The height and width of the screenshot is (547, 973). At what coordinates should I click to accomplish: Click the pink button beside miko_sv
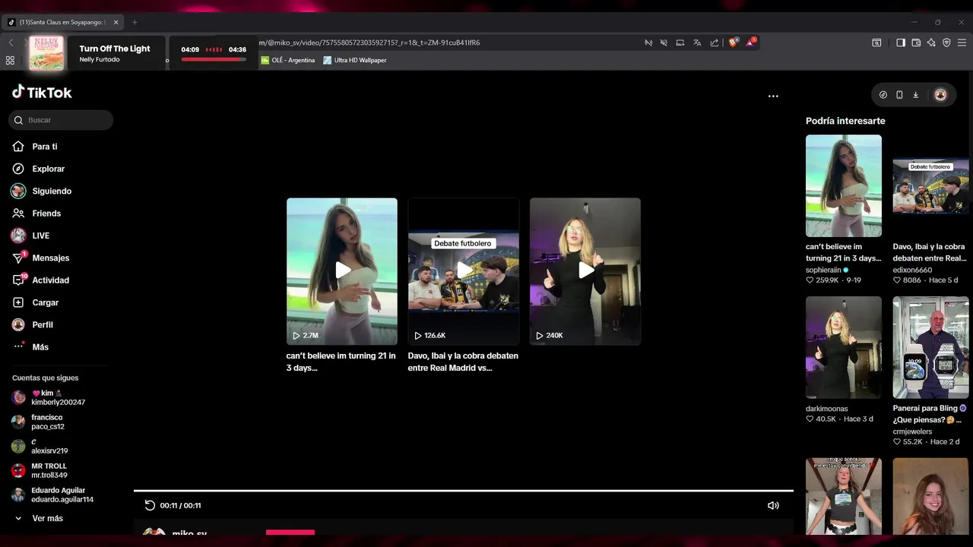pyautogui.click(x=290, y=533)
